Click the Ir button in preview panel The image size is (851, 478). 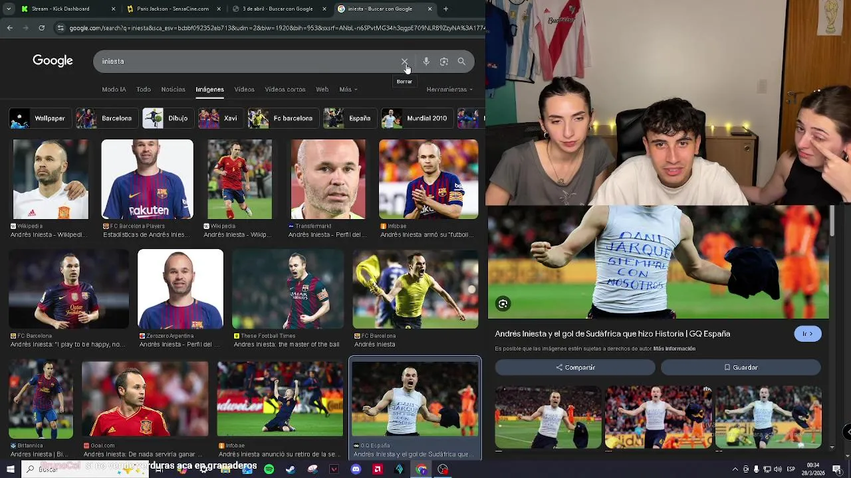pos(808,334)
